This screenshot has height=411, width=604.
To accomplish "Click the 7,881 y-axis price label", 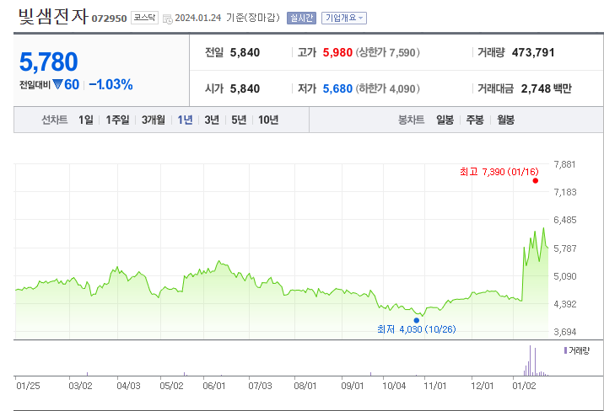I will click(x=564, y=164).
